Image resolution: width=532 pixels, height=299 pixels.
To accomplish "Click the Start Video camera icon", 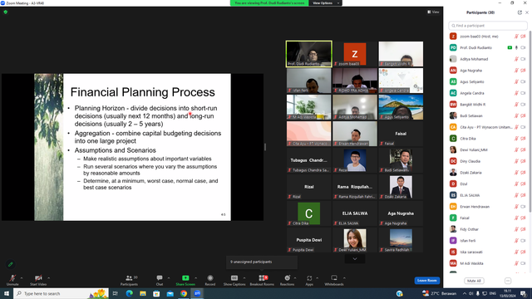I will pyautogui.click(x=38, y=278).
